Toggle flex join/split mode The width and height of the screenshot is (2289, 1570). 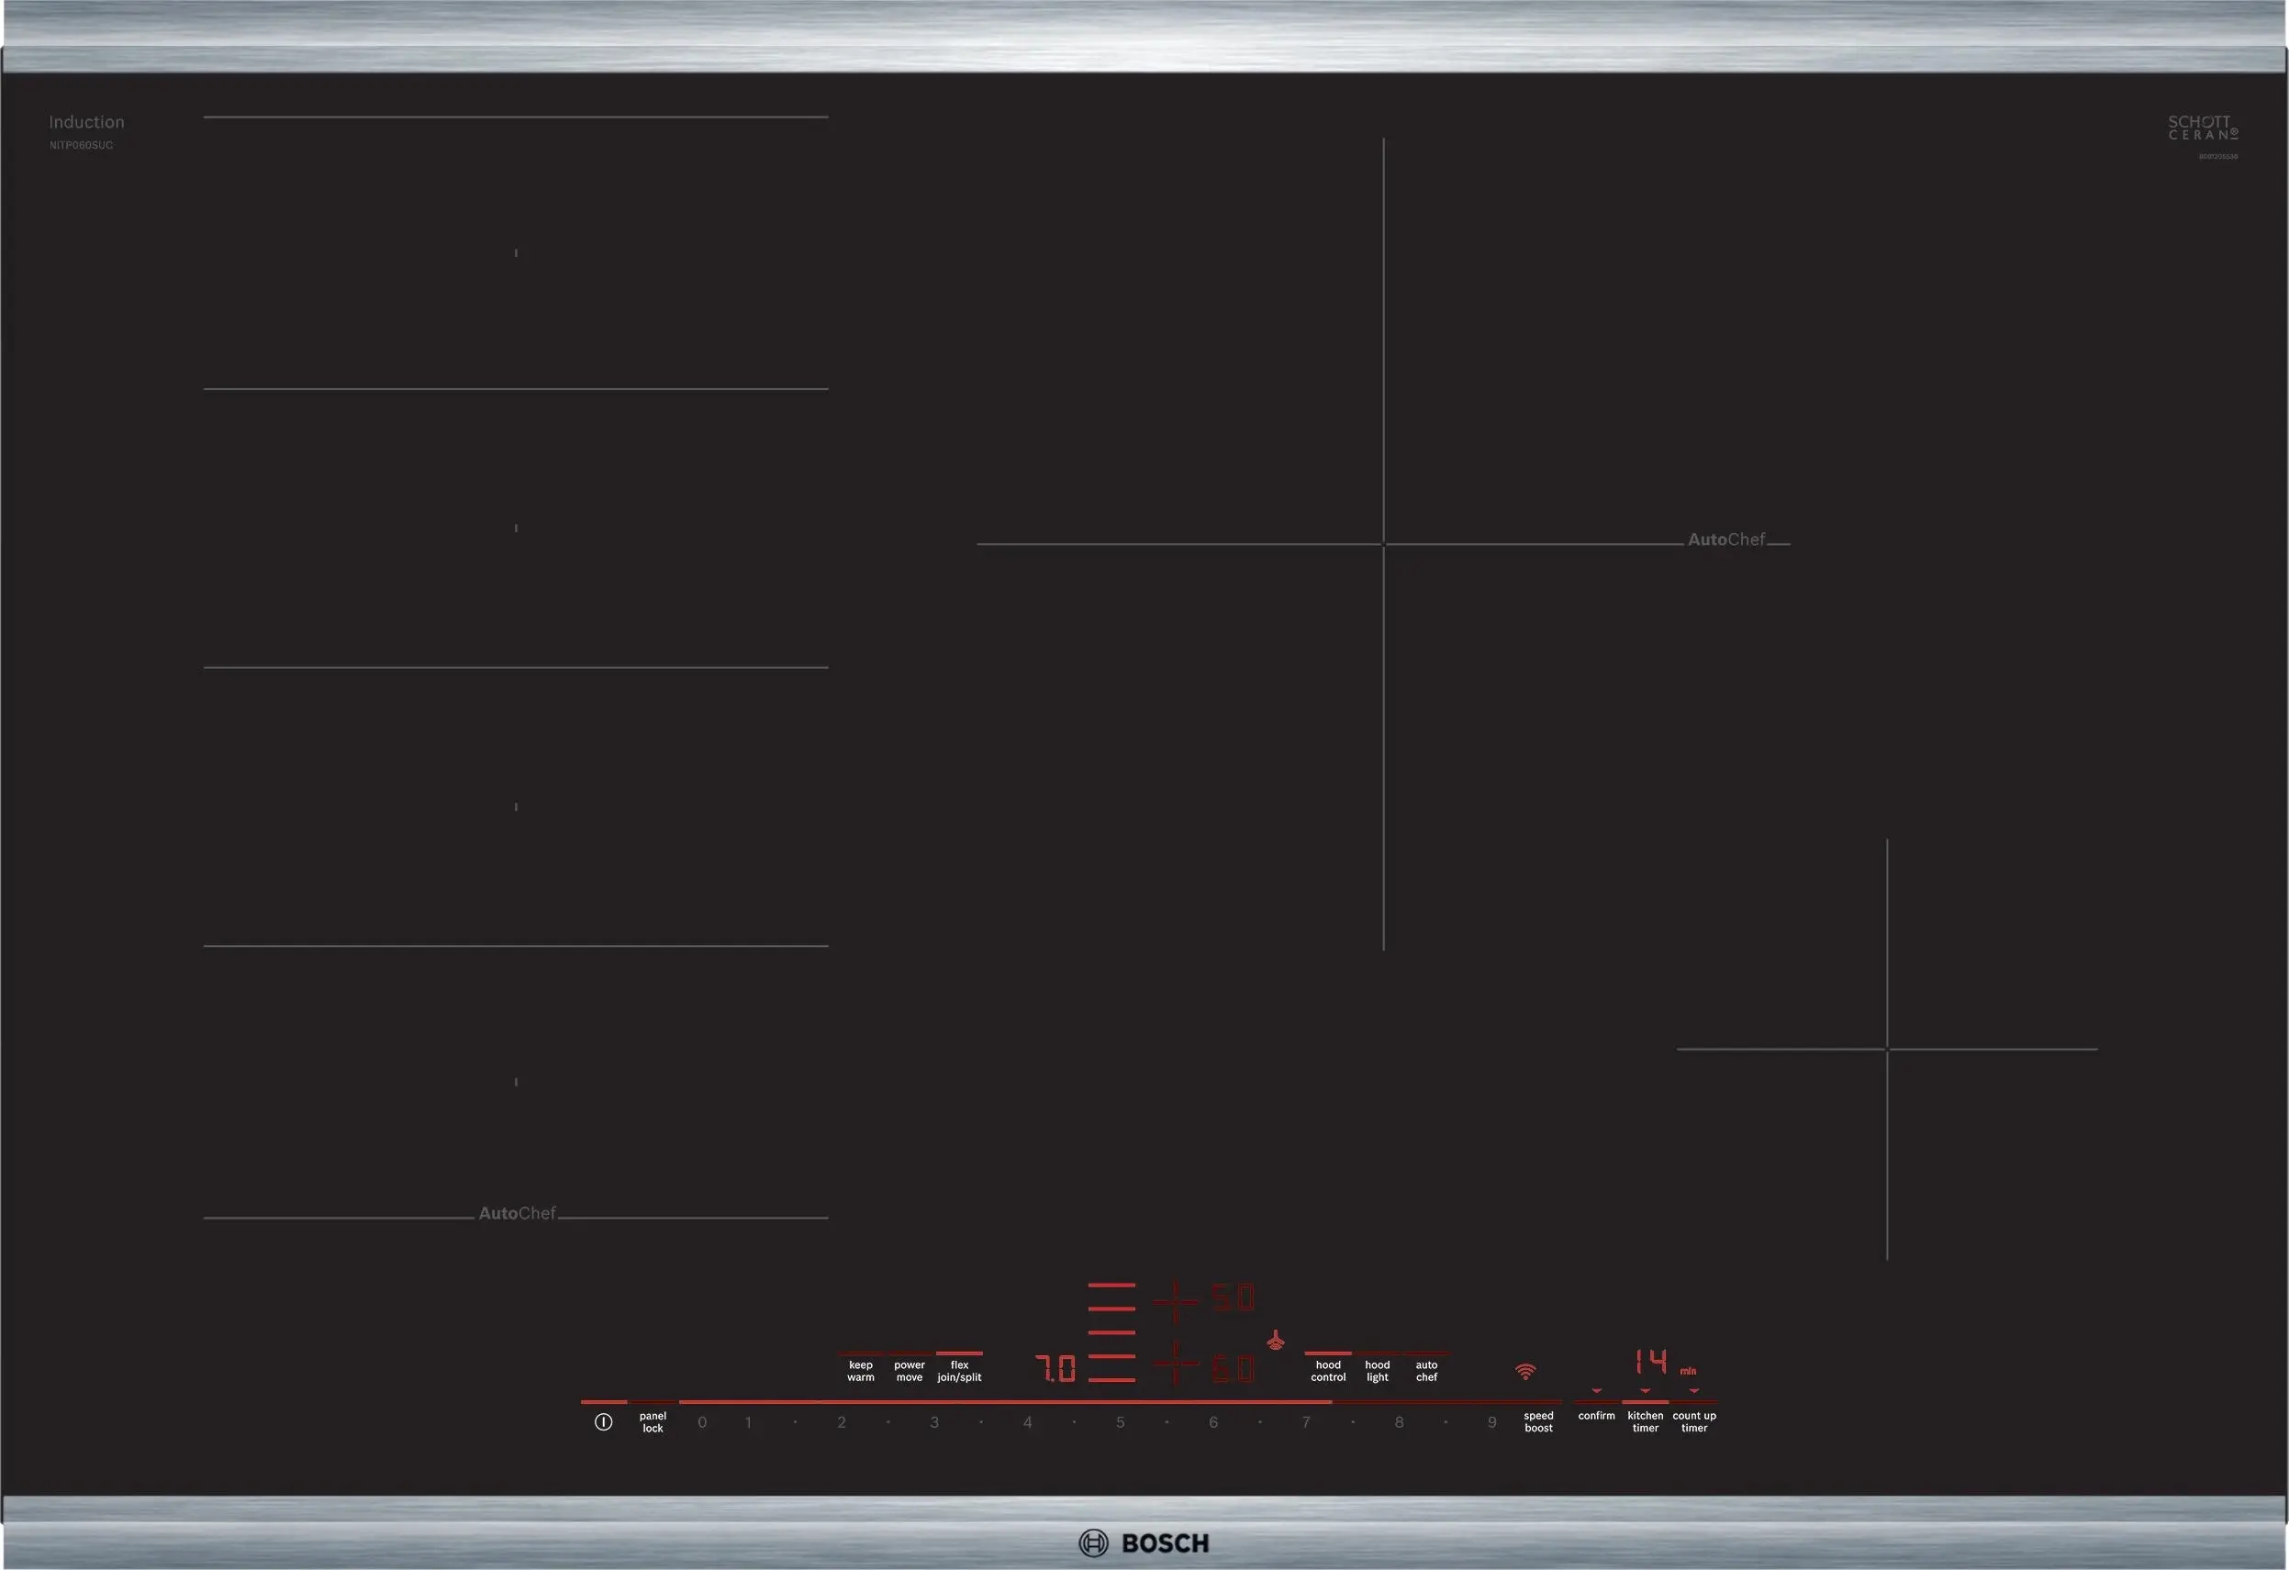[959, 1370]
